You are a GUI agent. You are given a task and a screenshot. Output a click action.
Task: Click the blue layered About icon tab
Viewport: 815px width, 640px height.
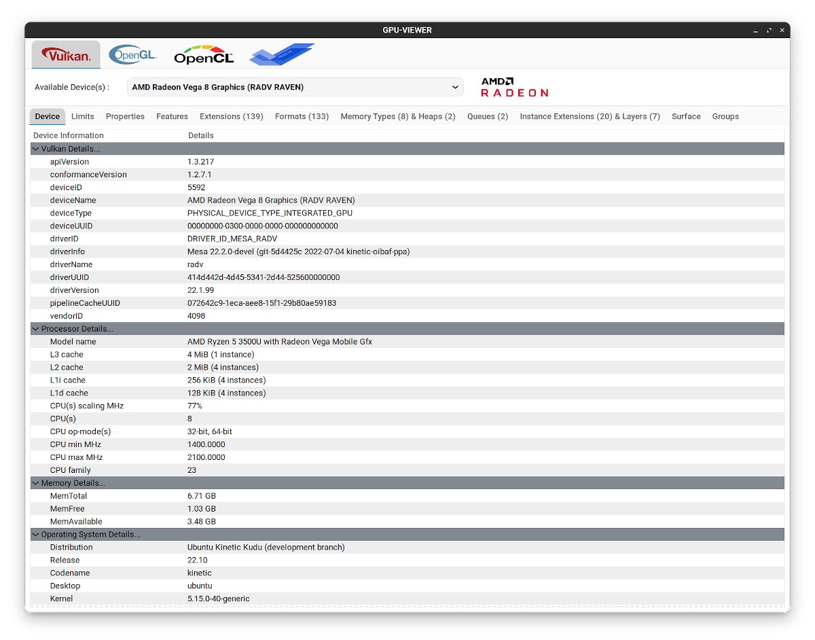(281, 55)
